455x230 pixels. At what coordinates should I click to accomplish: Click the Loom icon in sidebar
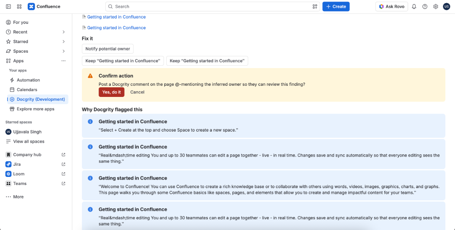click(8, 174)
